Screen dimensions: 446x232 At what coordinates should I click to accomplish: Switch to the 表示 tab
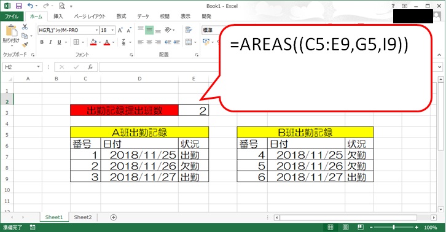click(x=186, y=17)
